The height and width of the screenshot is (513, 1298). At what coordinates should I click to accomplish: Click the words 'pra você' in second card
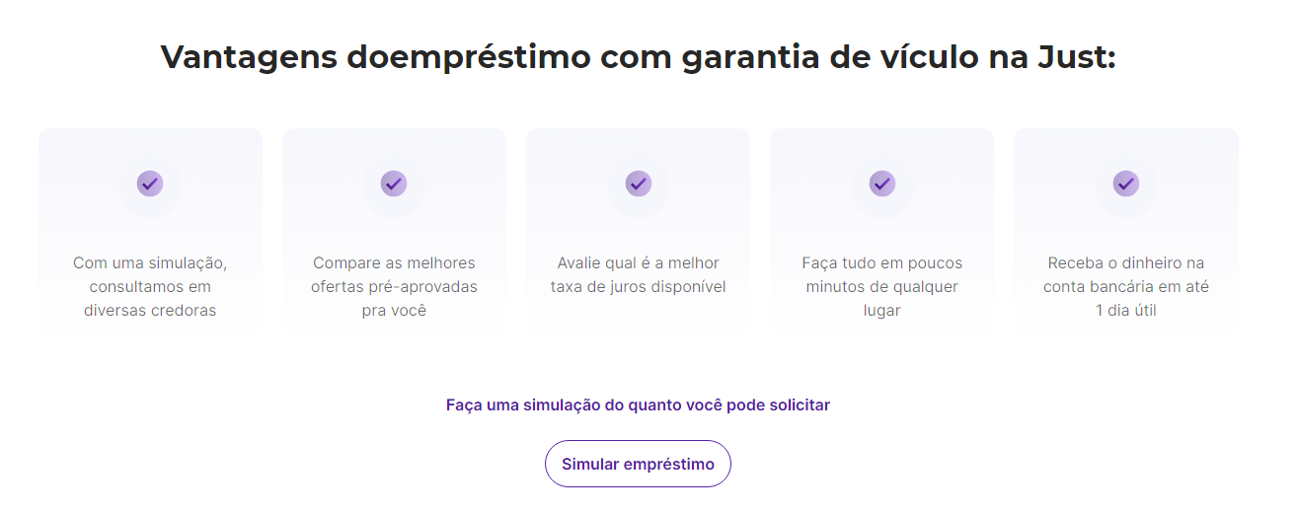(394, 310)
